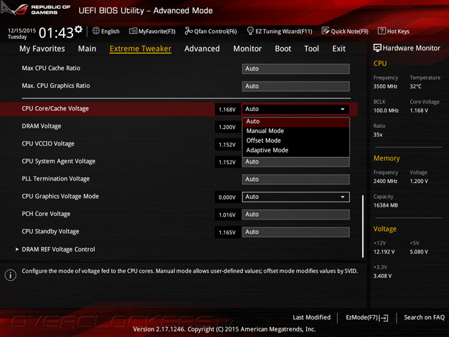Click the Qfan Control fan icon
Image resolution: width=449 pixels, height=337 pixels.
(x=188, y=31)
